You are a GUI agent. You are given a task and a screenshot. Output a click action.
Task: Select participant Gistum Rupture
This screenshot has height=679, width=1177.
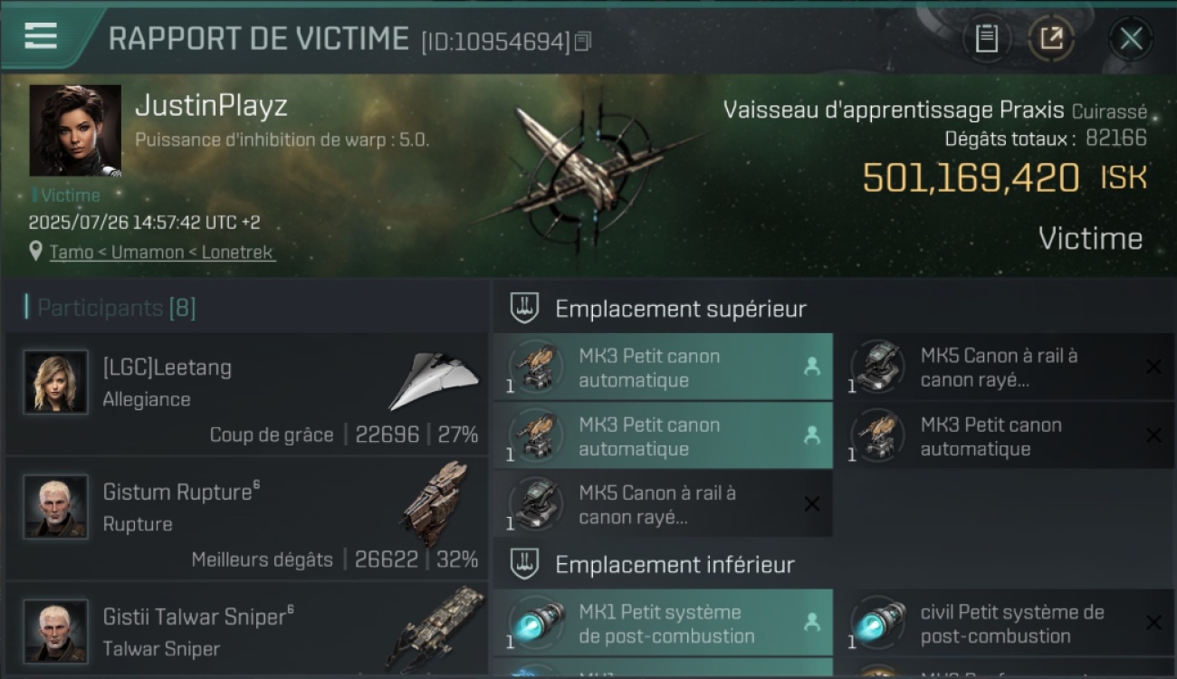click(x=246, y=518)
